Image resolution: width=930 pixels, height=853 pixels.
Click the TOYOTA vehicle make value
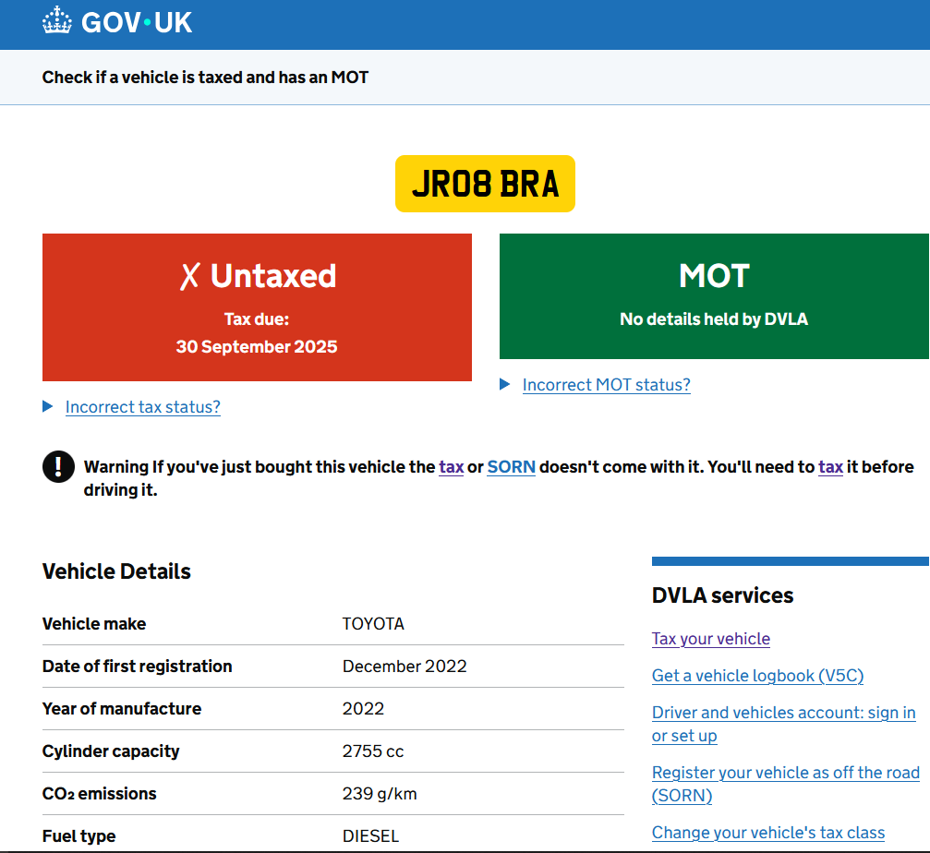(x=373, y=624)
